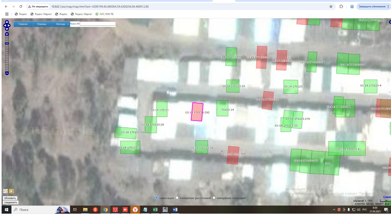391x220 pixels.
Task: Click the address bar URL
Action: (x=100, y=6)
